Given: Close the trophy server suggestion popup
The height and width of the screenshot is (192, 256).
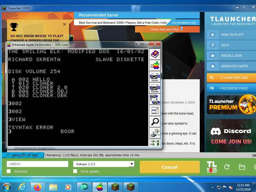Looking at the screenshot, I should (64, 24).
